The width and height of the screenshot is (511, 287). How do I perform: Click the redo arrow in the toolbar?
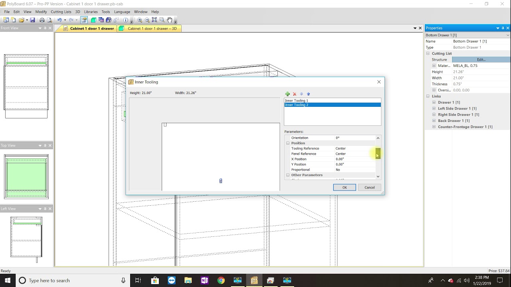(x=71, y=20)
